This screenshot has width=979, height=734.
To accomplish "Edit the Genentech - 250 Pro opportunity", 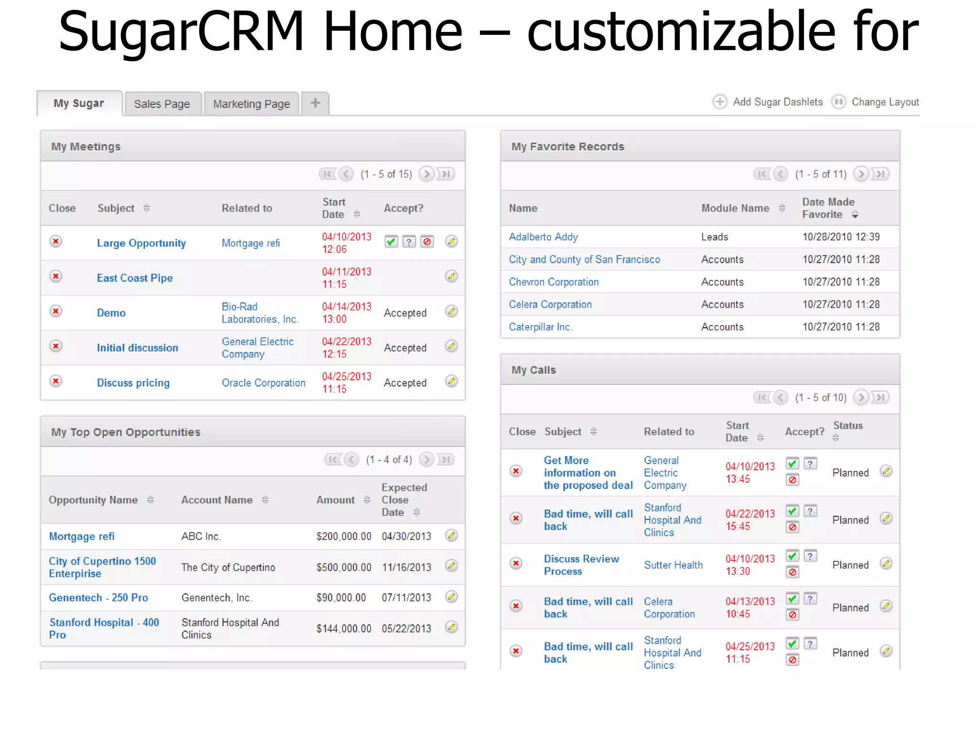I will pos(451,596).
